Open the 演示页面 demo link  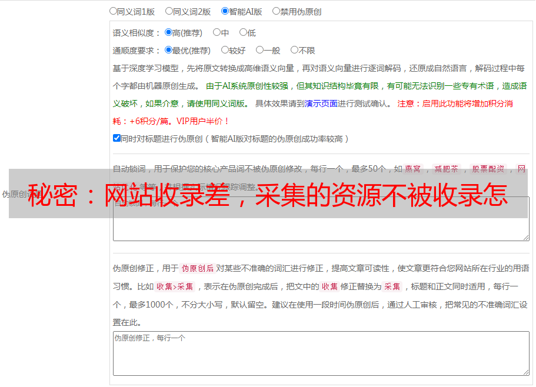point(321,104)
